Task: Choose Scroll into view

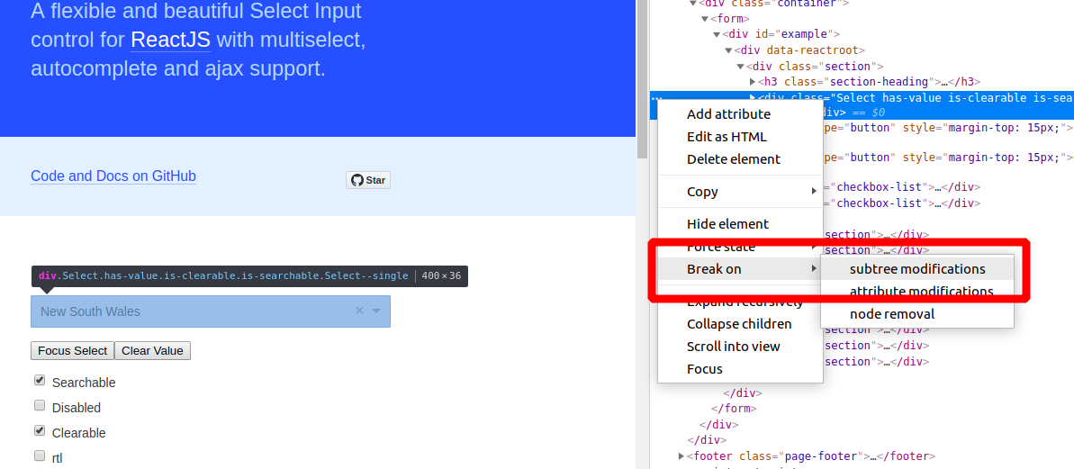Action: 740,347
